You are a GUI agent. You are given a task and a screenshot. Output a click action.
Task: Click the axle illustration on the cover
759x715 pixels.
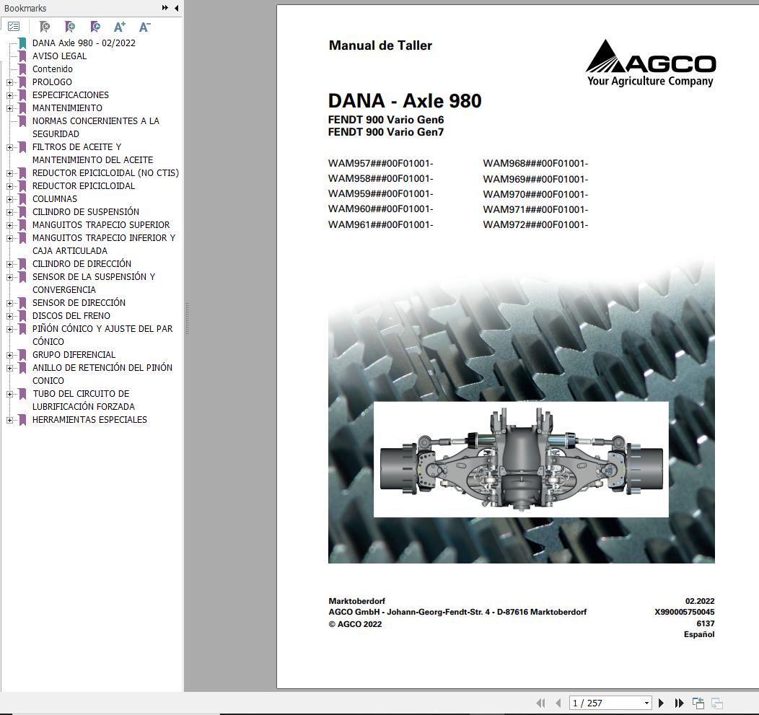(x=522, y=459)
